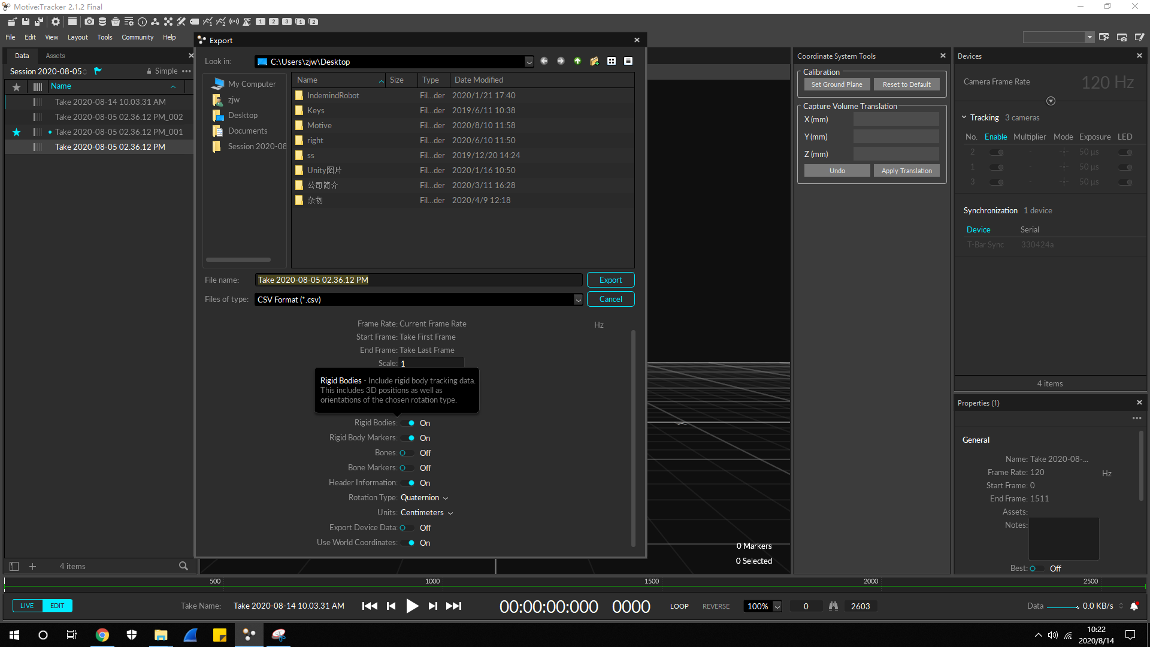Open the data streaming toolbar icon
This screenshot has height=647, width=1150.
(x=234, y=22)
